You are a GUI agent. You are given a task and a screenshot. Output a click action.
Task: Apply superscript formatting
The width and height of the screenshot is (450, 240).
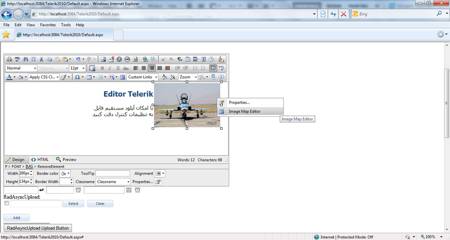[x=163, y=59]
